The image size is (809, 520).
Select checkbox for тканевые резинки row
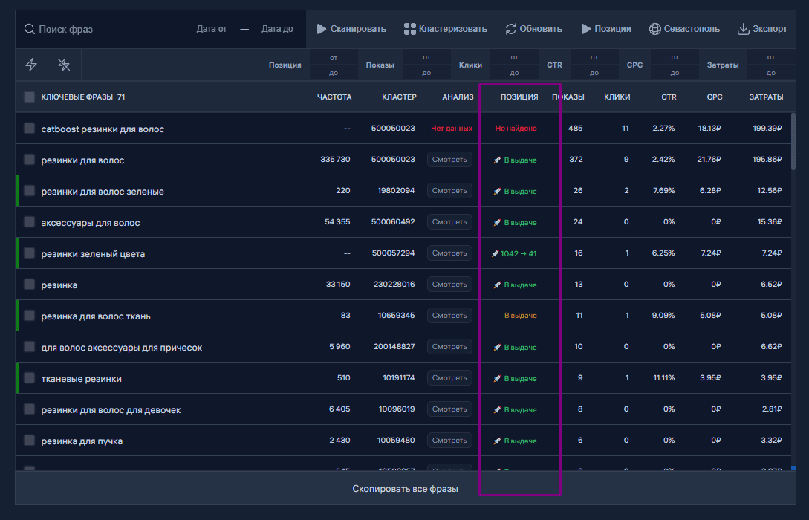pyautogui.click(x=30, y=378)
